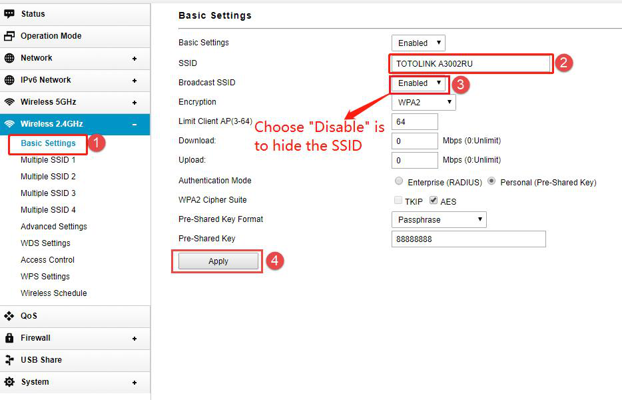Viewport: 622px width, 400px height.
Task: Toggle the AES cipher checkbox
Action: [434, 201]
